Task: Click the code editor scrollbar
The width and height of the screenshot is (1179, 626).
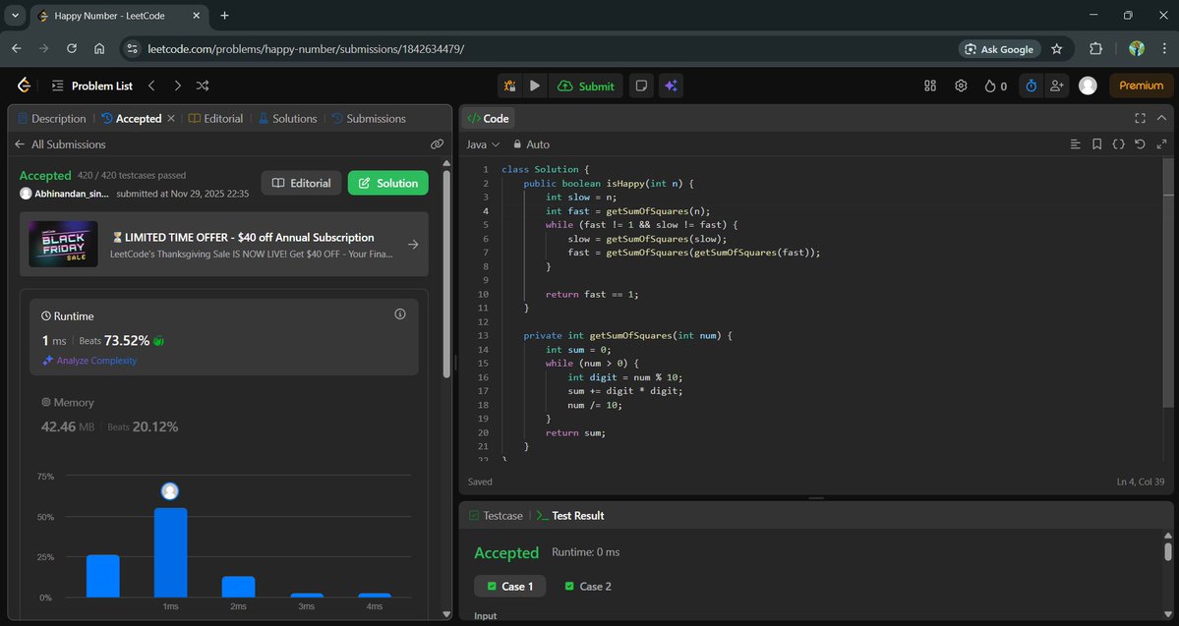Action: [1168, 283]
